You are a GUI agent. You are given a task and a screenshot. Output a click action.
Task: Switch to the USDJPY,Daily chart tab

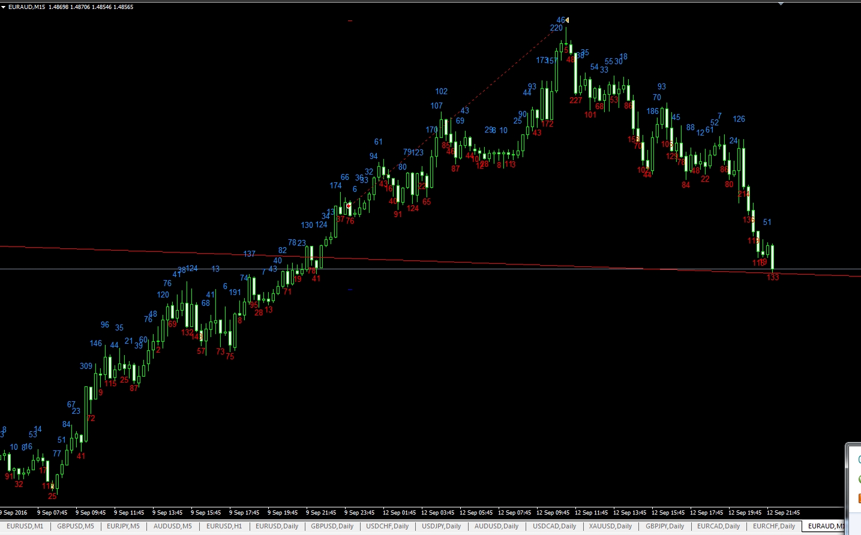pyautogui.click(x=442, y=526)
